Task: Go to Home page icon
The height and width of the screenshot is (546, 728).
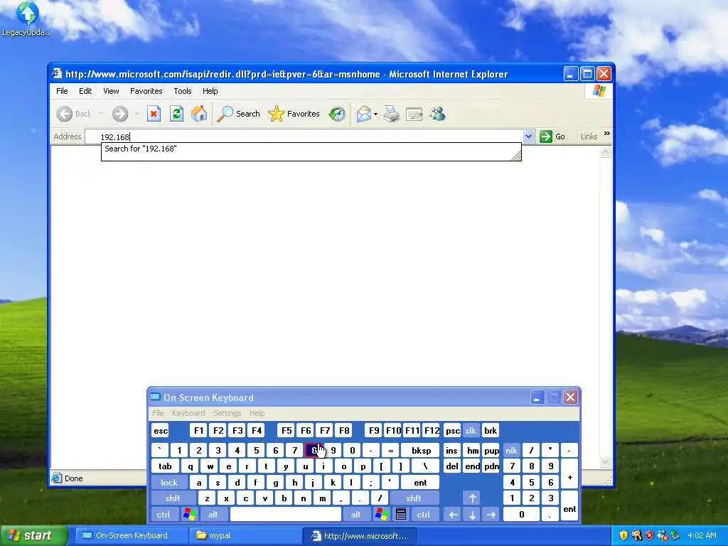Action: (199, 114)
